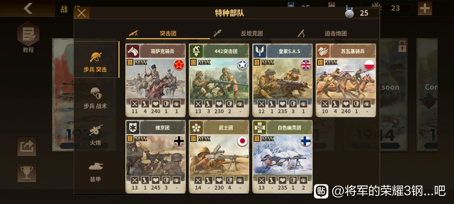Screen dimensions: 454x204
Task: Tap the plus icon to add medals
Action: pos(425,8)
